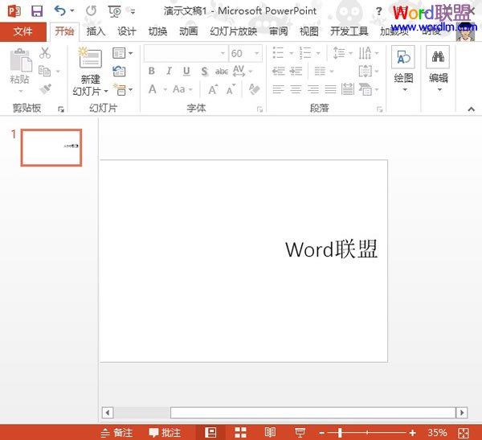Click the Cut scissors icon

[45, 53]
